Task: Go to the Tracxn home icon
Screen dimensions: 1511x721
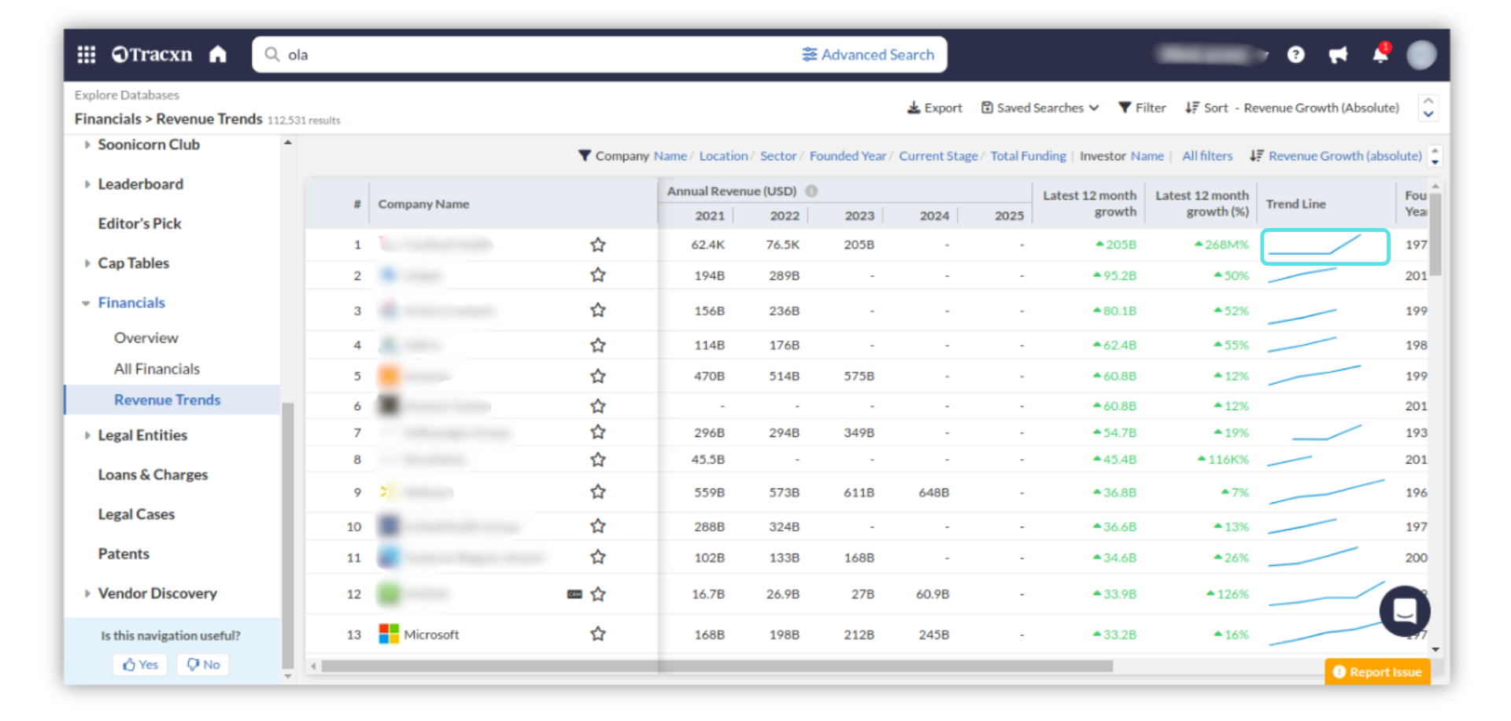Action: pos(218,54)
